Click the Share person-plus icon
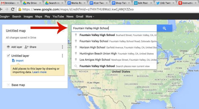Screen dimensions: 199x109 click(27, 47)
